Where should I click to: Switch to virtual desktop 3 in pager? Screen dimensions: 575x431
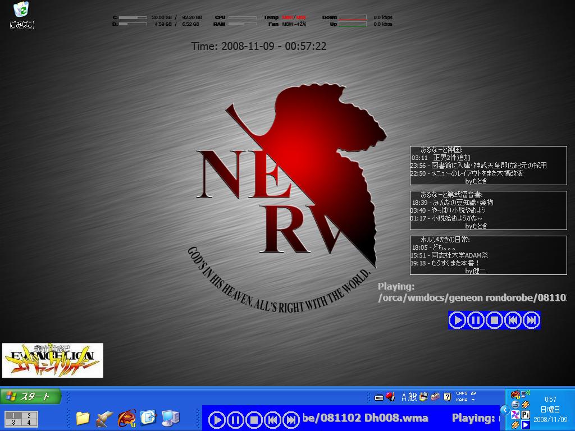pos(13,422)
